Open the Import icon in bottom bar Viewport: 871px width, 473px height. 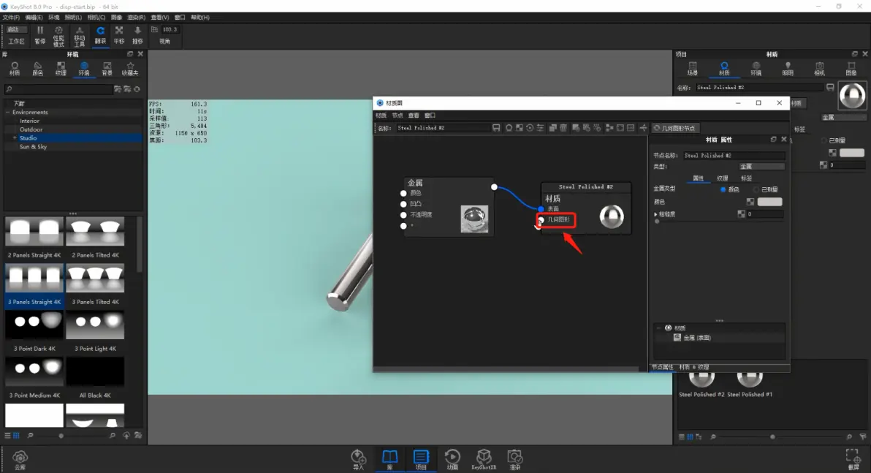pyautogui.click(x=358, y=458)
